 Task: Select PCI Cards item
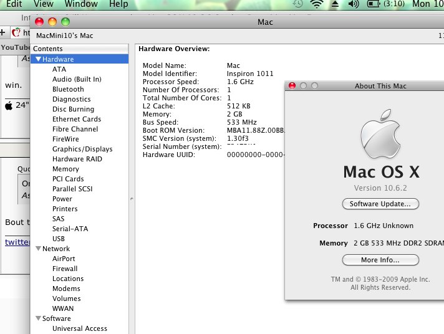(68, 179)
